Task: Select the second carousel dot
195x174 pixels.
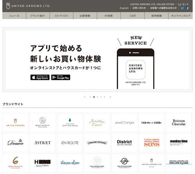Action: [x=94, y=97]
